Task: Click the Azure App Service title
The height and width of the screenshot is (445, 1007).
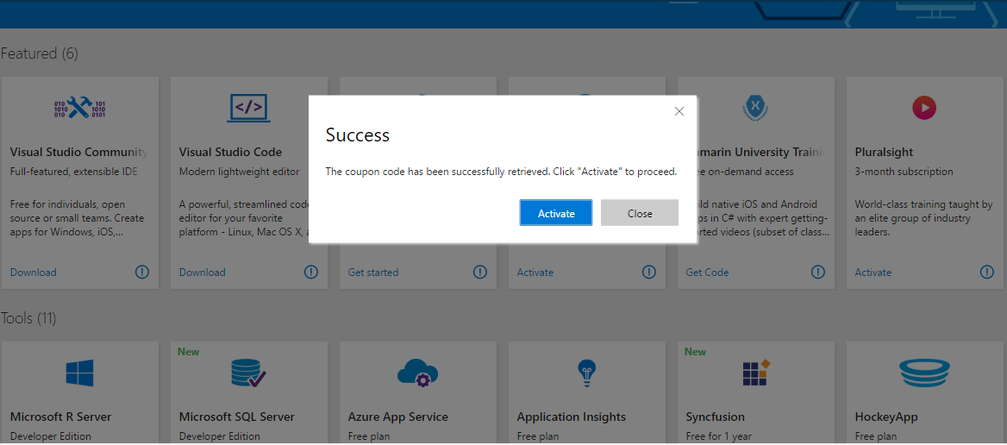Action: point(398,417)
